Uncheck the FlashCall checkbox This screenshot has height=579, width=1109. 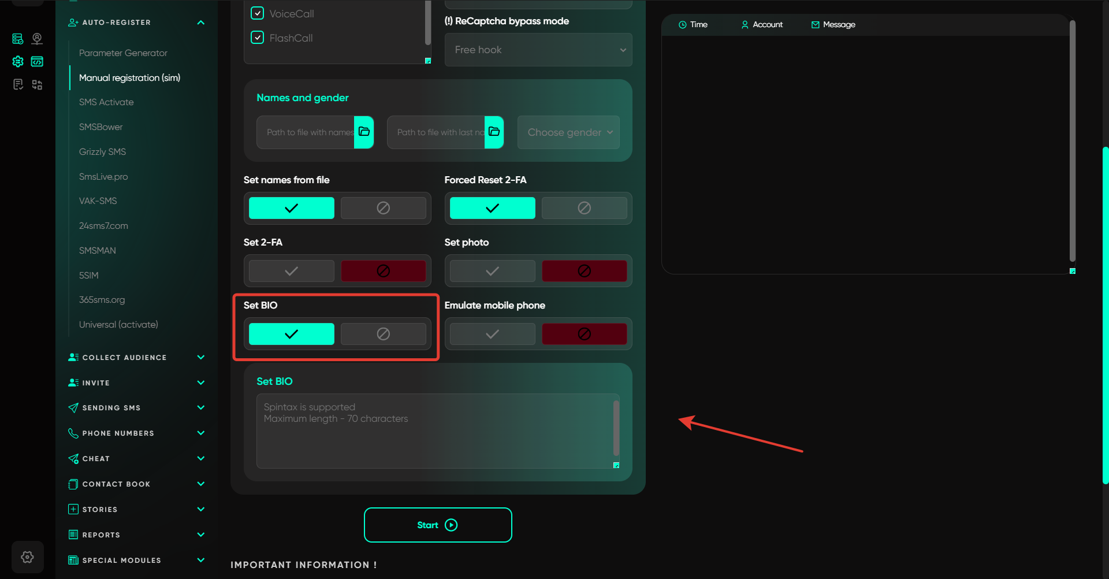pyautogui.click(x=258, y=38)
